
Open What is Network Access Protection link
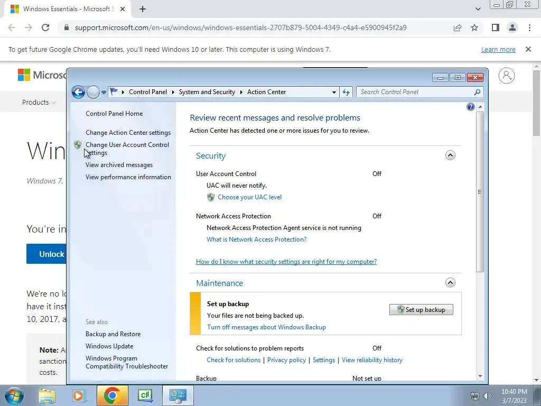(256, 239)
